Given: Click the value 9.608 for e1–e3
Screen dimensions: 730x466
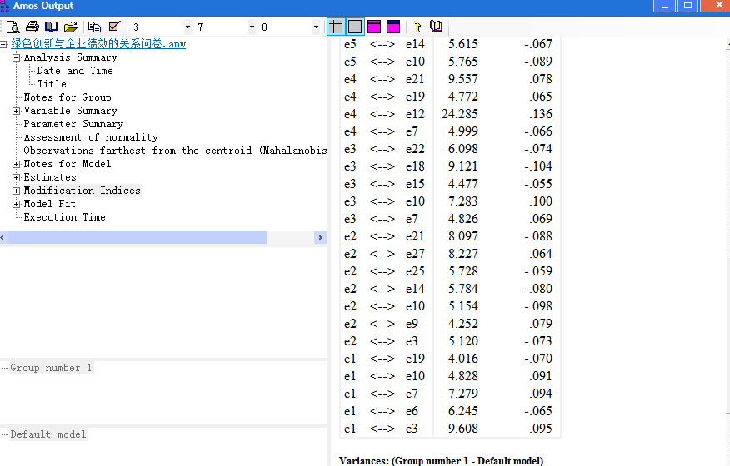Looking at the screenshot, I should pos(463,429).
